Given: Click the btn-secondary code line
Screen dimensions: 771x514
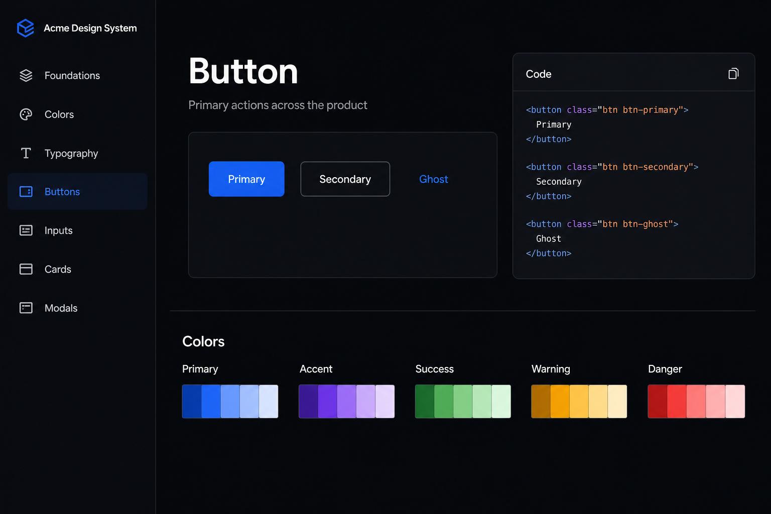Looking at the screenshot, I should [x=612, y=167].
